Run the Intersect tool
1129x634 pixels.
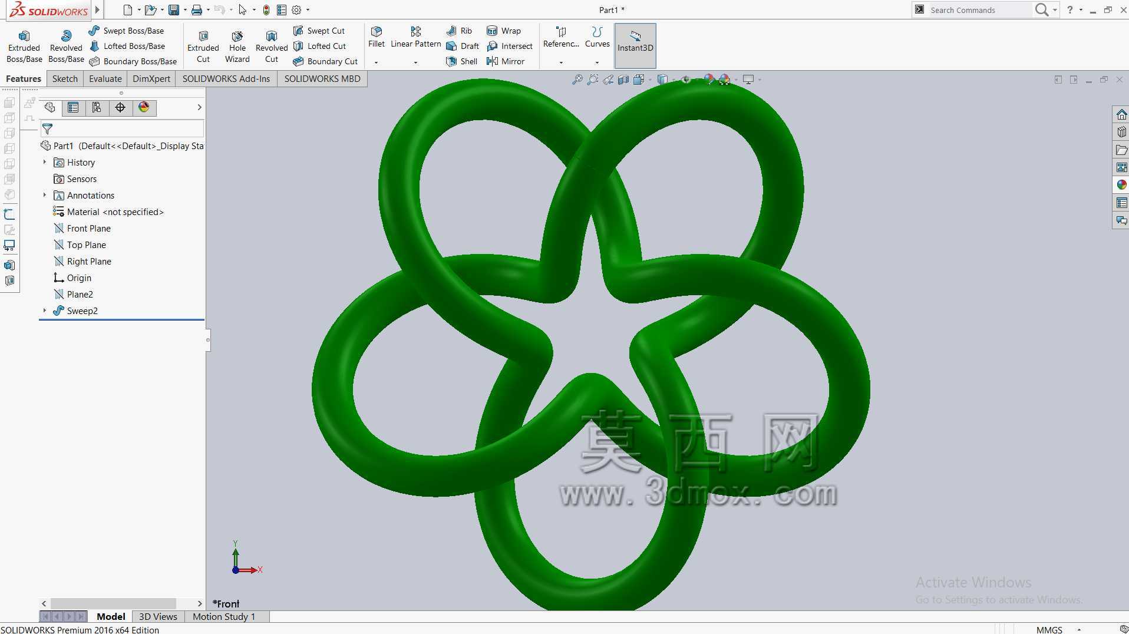coord(510,46)
